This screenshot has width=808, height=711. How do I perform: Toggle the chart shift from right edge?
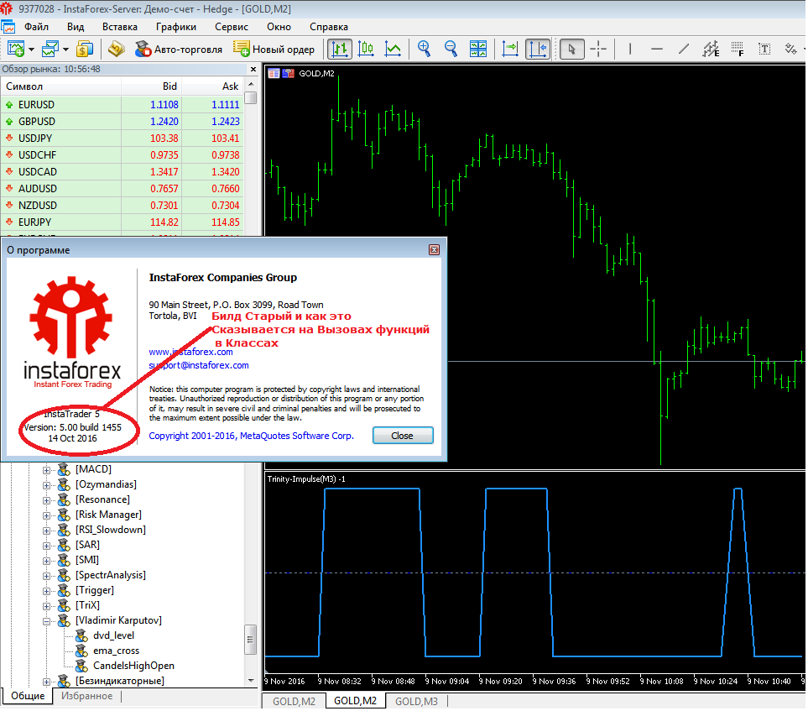537,49
